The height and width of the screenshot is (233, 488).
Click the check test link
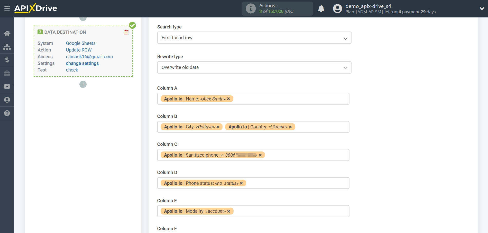pos(72,70)
